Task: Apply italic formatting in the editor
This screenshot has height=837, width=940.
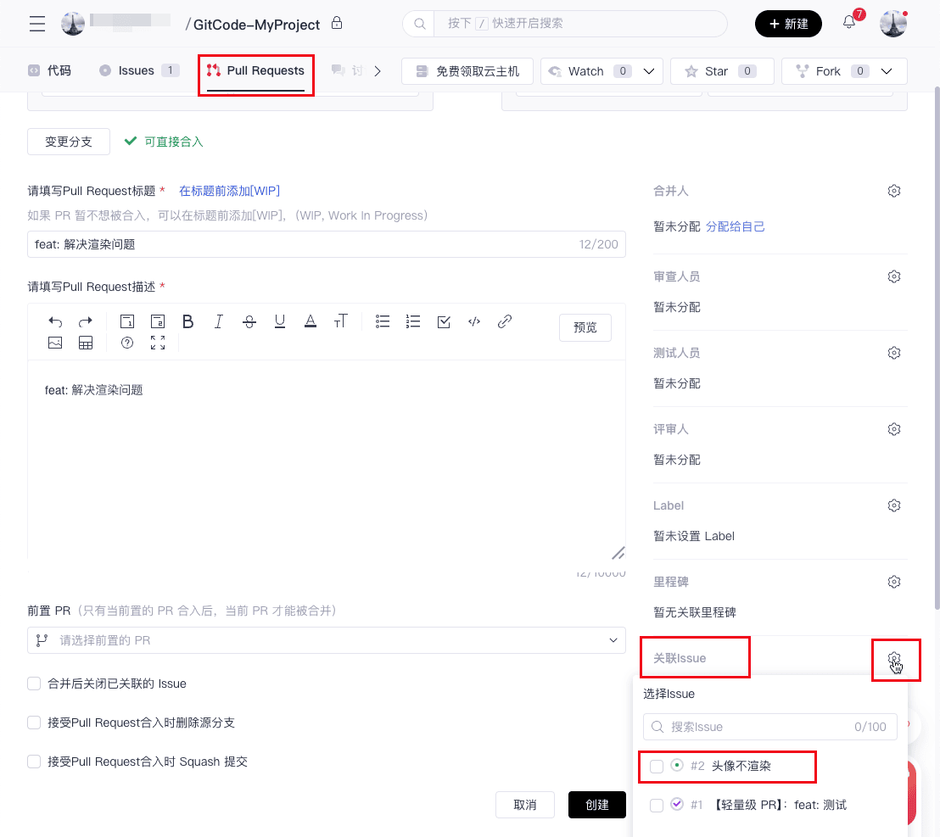Action: click(x=219, y=321)
